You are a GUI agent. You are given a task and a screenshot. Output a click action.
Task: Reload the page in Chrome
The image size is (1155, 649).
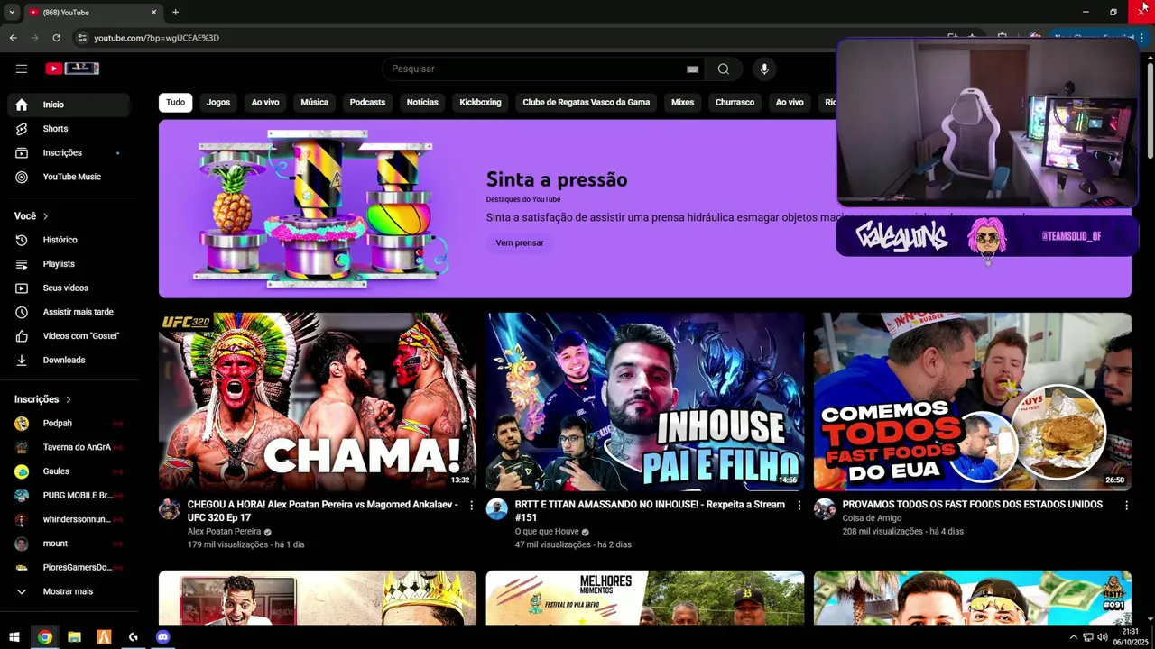(56, 38)
